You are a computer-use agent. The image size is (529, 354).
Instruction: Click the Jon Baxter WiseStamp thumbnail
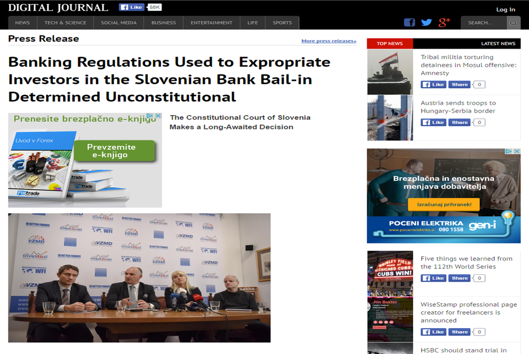[390, 319]
